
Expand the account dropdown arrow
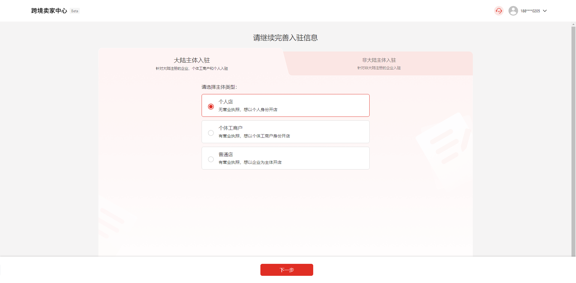point(545,11)
